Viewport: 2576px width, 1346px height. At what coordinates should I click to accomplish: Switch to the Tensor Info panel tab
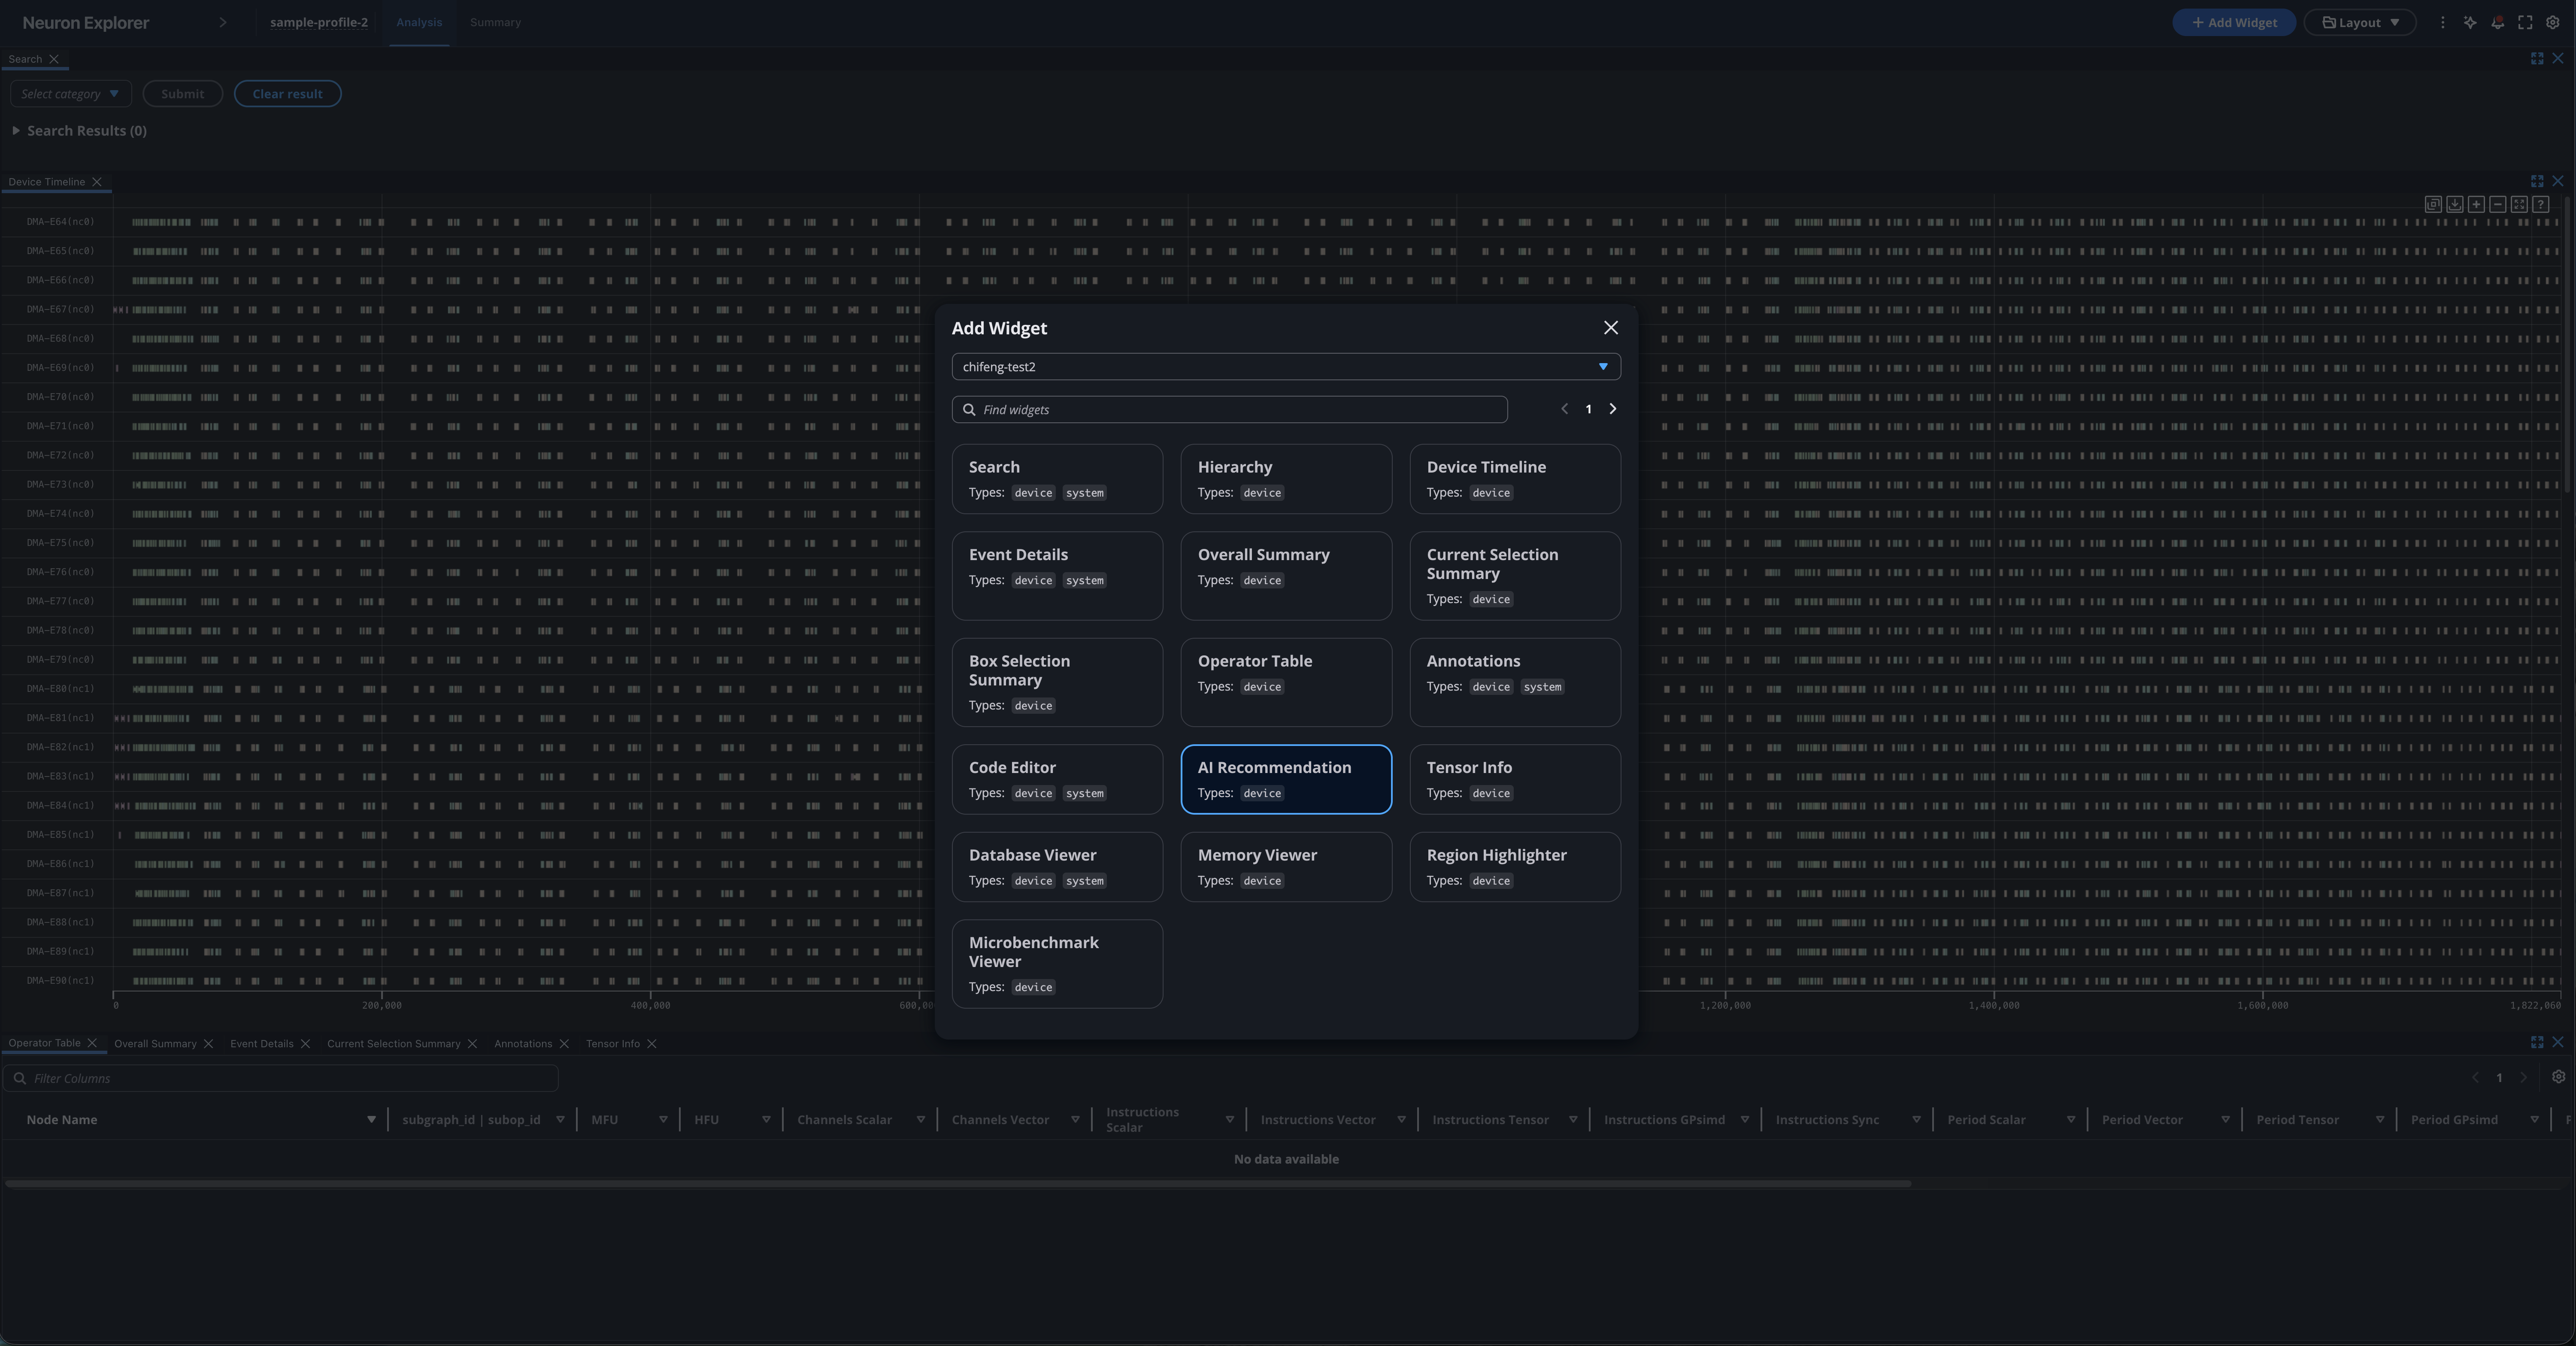[x=613, y=1044]
